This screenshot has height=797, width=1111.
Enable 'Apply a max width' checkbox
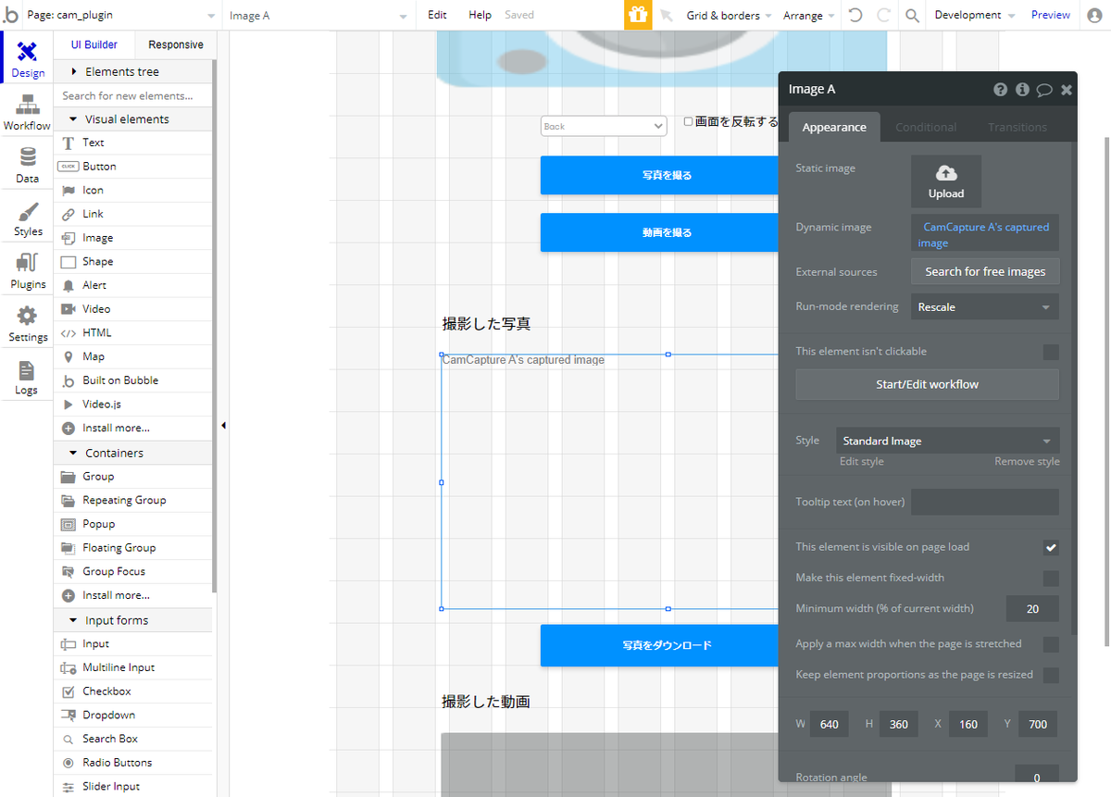[1051, 644]
